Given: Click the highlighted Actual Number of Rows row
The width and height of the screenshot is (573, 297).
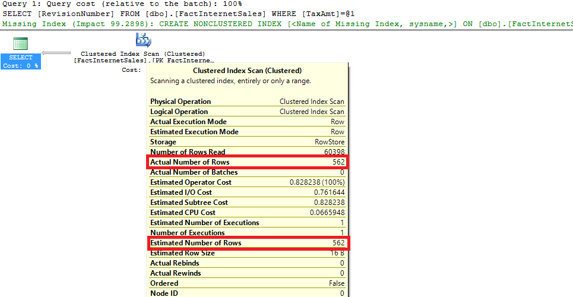Looking at the screenshot, I should (247, 162).
